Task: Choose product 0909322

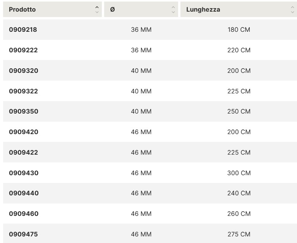Action: 24,91
